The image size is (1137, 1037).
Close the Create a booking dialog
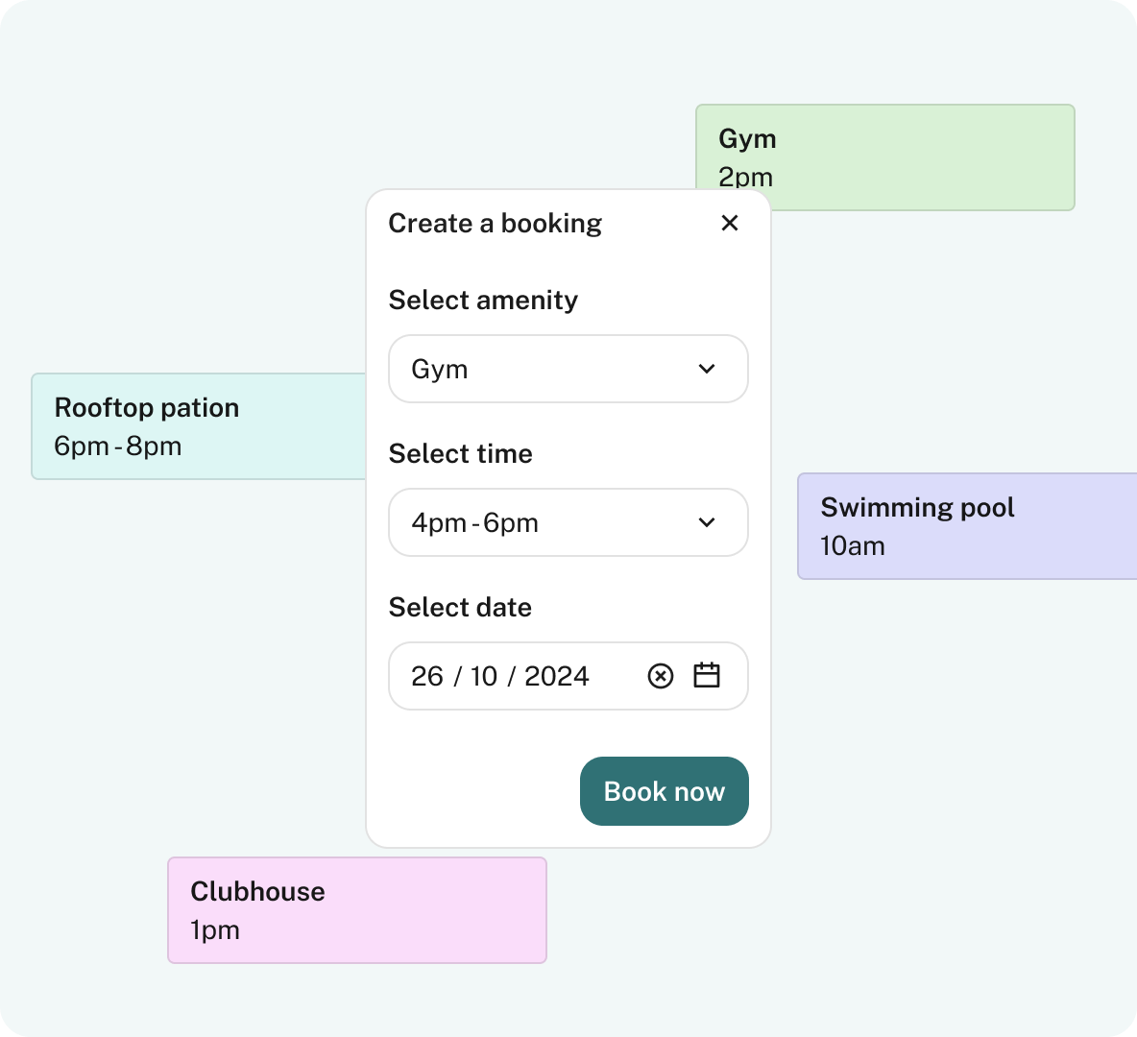pos(730,223)
